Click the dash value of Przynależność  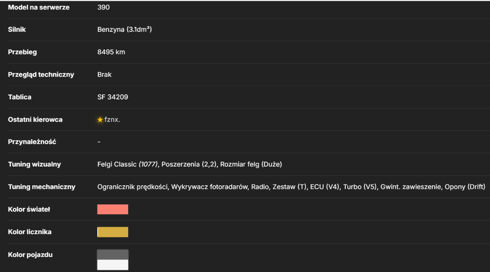(x=99, y=142)
